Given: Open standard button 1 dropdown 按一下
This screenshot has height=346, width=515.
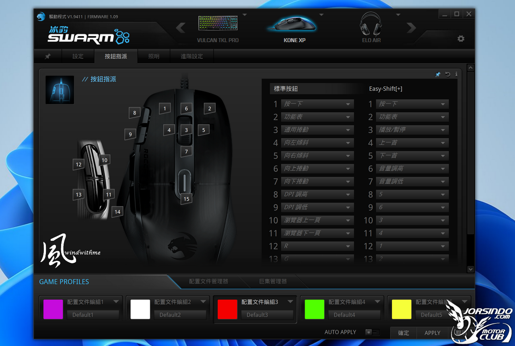Looking at the screenshot, I should [x=317, y=104].
